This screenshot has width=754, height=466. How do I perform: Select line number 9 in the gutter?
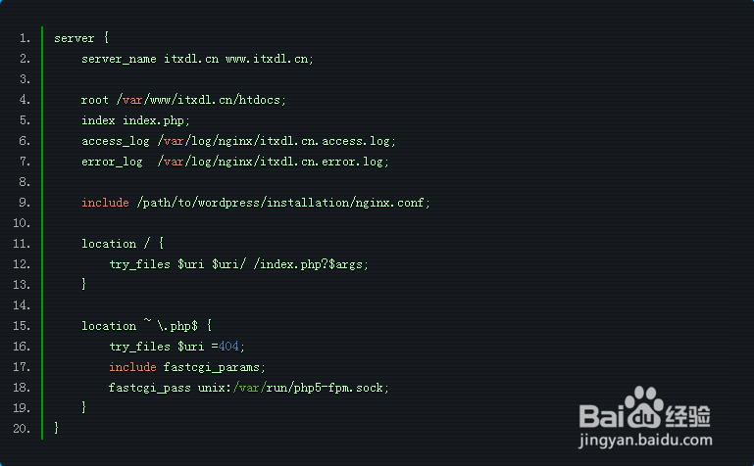tap(25, 203)
